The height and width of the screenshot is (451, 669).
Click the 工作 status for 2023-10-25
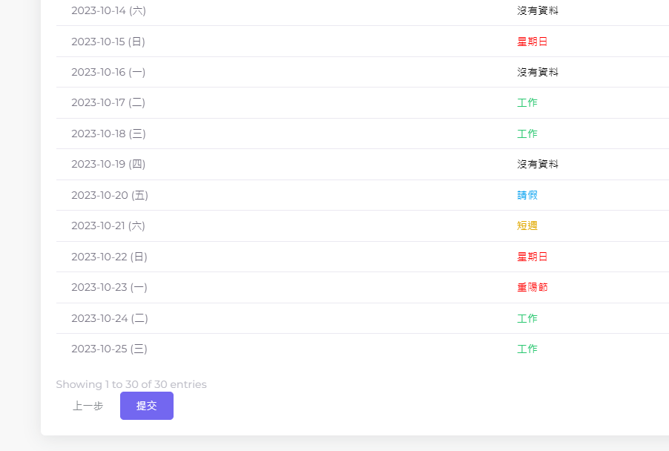[x=527, y=349]
